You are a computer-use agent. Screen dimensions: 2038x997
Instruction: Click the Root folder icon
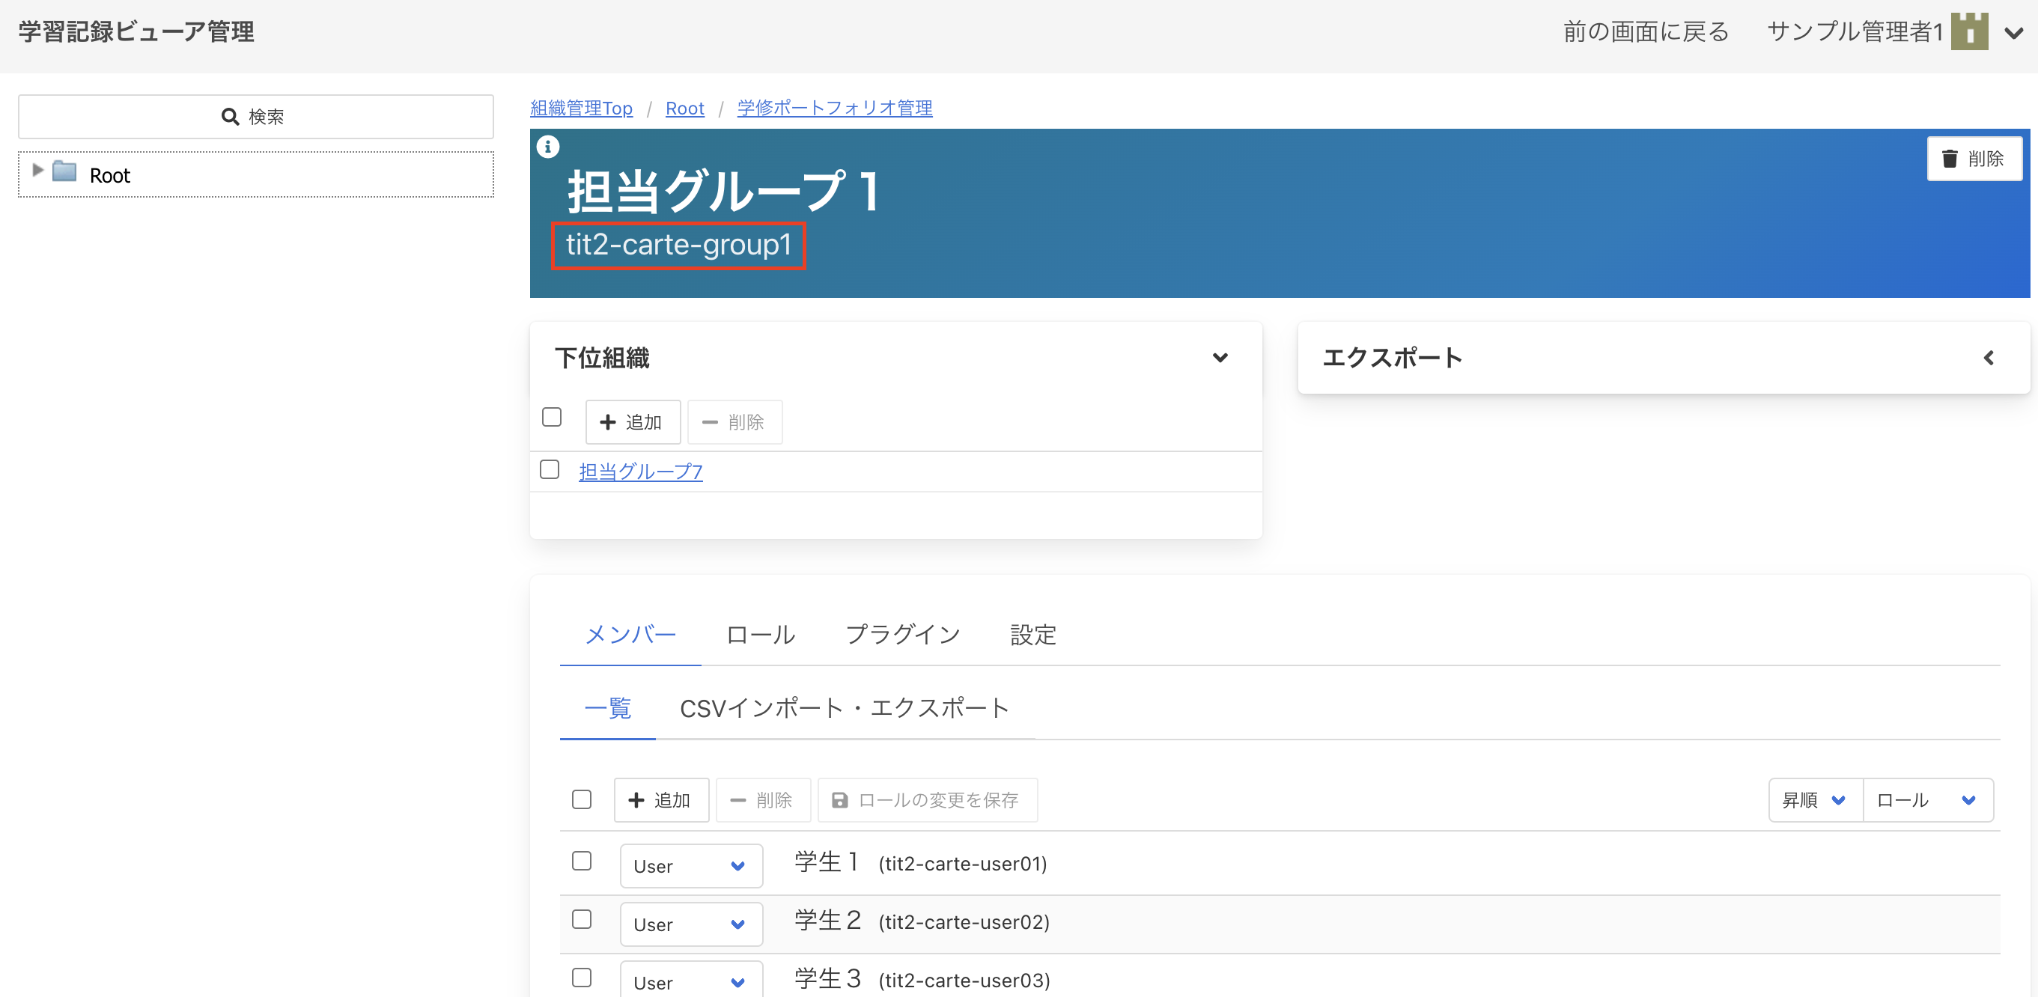[64, 171]
